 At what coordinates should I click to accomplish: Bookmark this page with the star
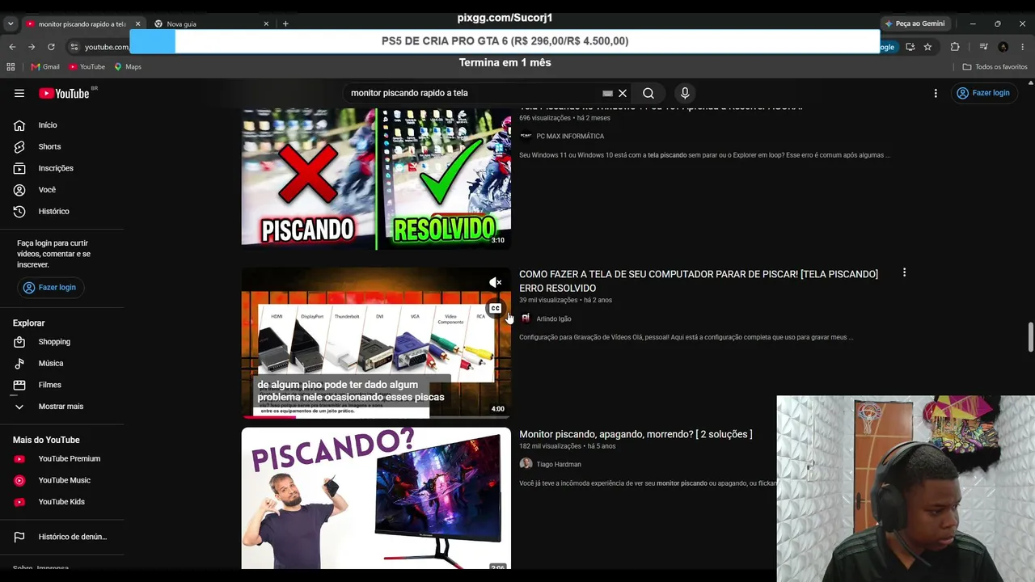927,47
